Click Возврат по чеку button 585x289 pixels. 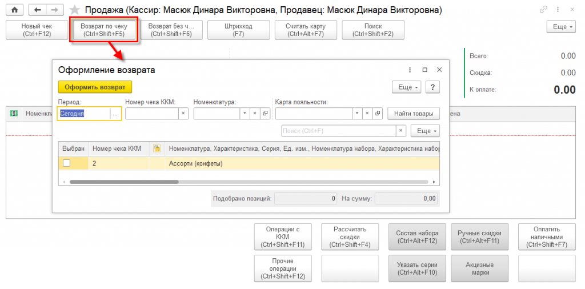pyautogui.click(x=104, y=30)
